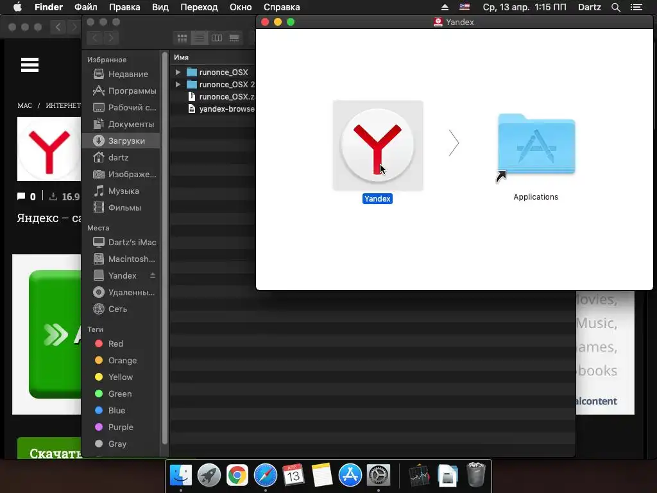This screenshot has height=493, width=657.
Task: Open Программы in Finder sidebar
Action: point(121,91)
